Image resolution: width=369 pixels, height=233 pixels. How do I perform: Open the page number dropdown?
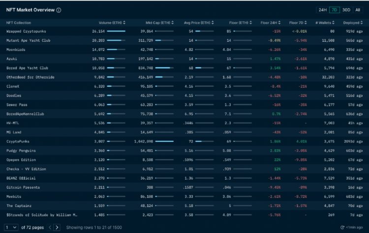[10, 227]
